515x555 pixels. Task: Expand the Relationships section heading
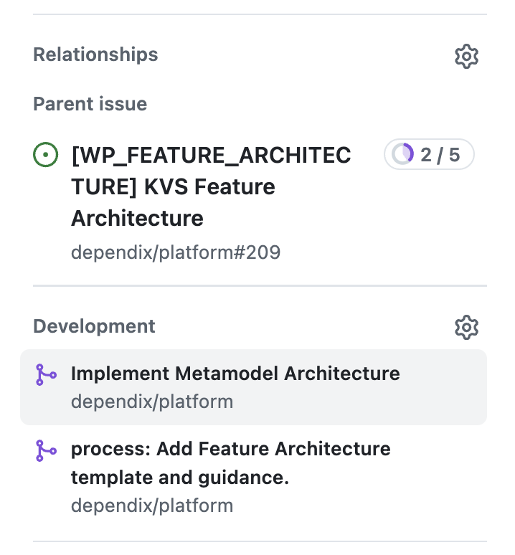(95, 54)
